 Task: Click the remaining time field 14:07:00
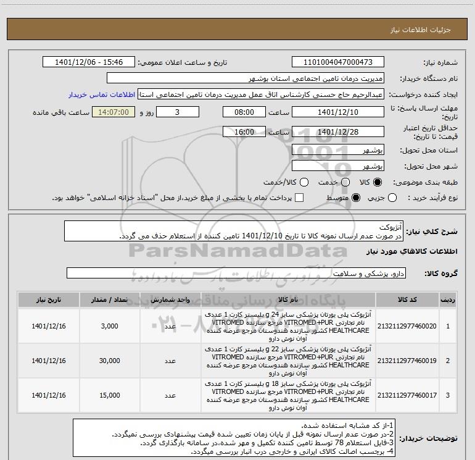pyautogui.click(x=114, y=112)
